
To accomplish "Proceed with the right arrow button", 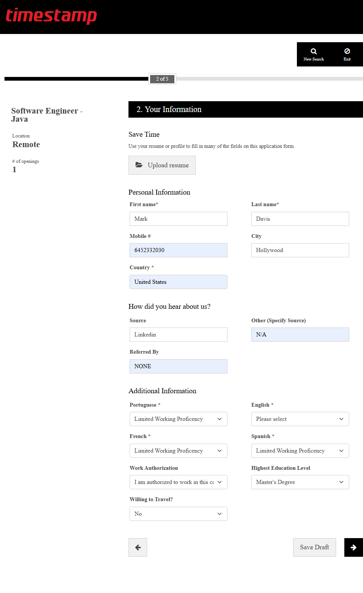I will [x=353, y=547].
